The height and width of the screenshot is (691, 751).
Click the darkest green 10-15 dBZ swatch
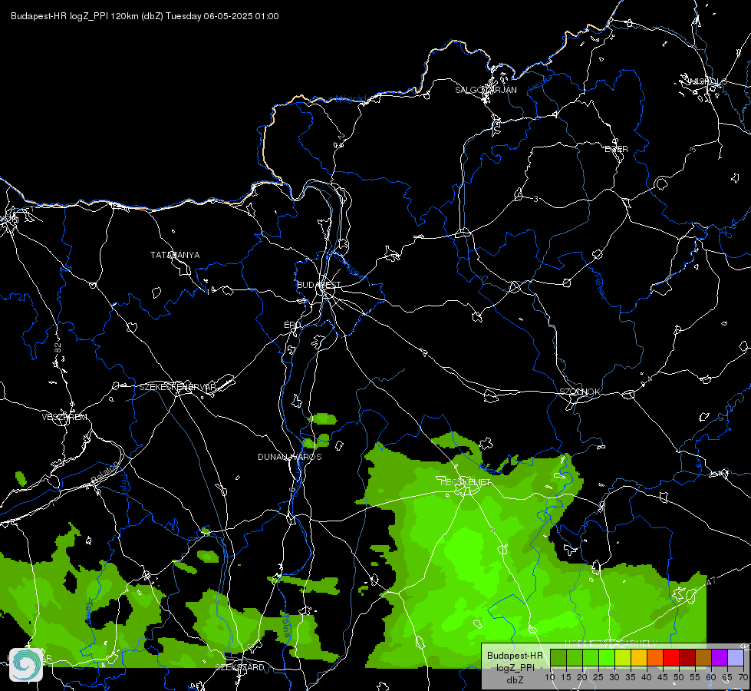[x=558, y=658]
